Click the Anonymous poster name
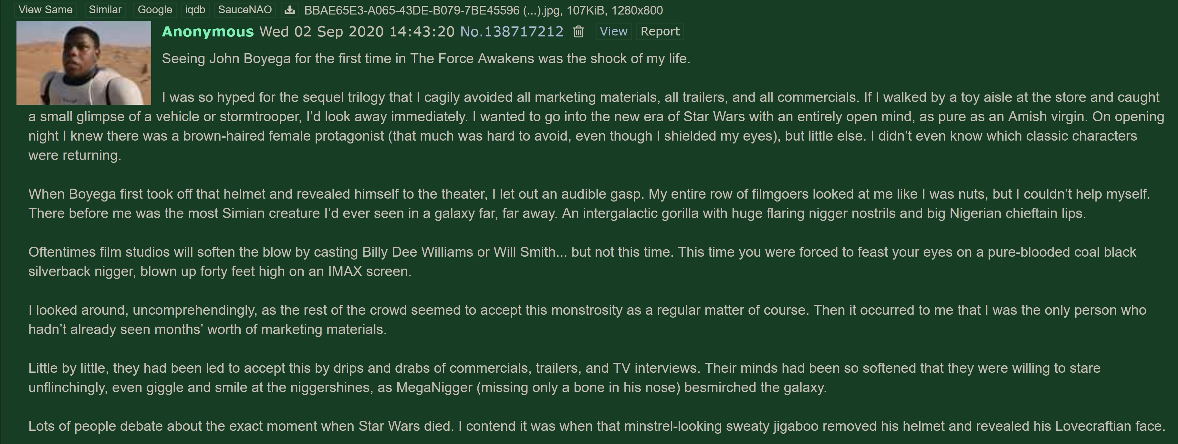The width and height of the screenshot is (1178, 444). coord(208,32)
